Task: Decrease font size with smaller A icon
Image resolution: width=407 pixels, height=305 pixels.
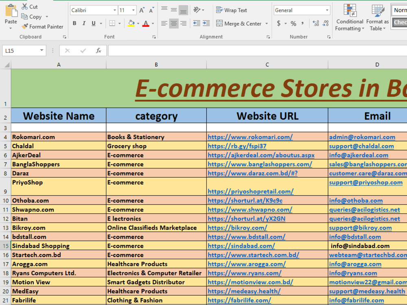Action: (151, 11)
